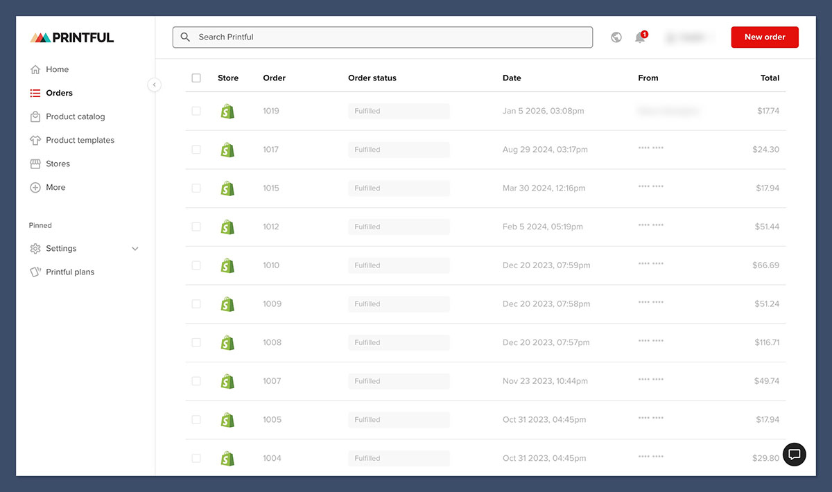This screenshot has height=492, width=832.
Task: Open the live chat bubble
Action: click(x=795, y=455)
